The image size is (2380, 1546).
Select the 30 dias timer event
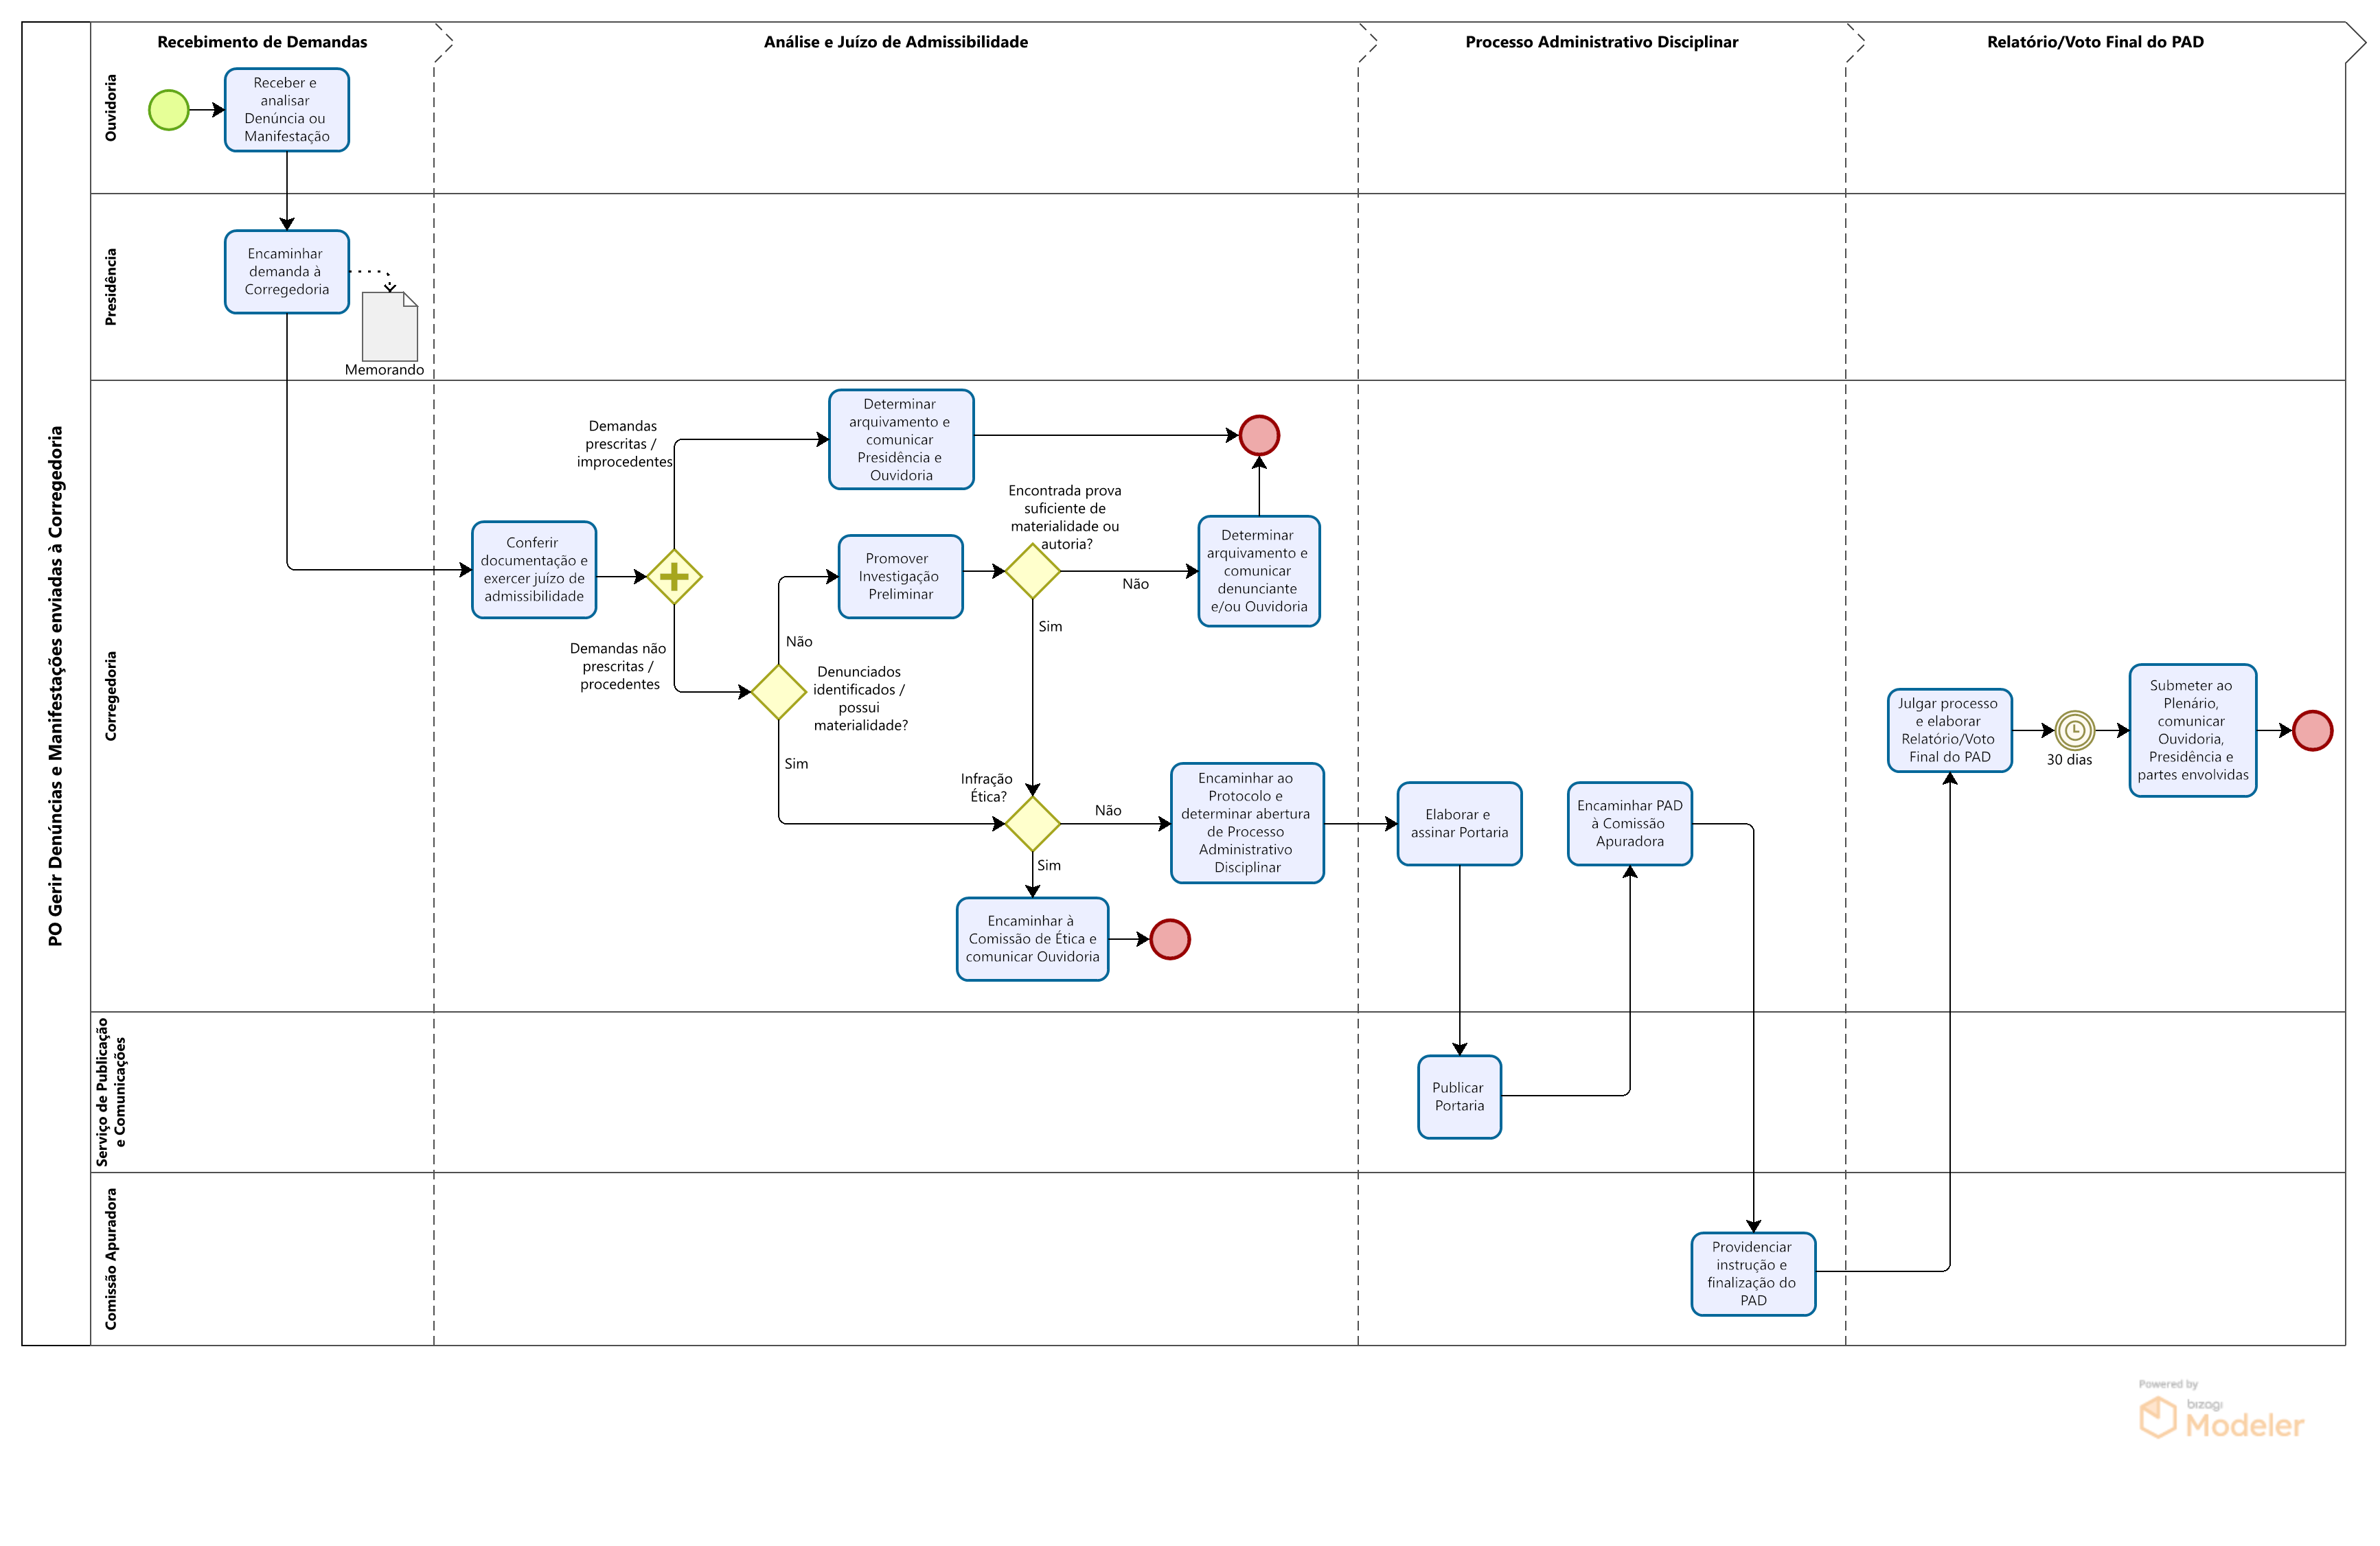click(x=2074, y=731)
